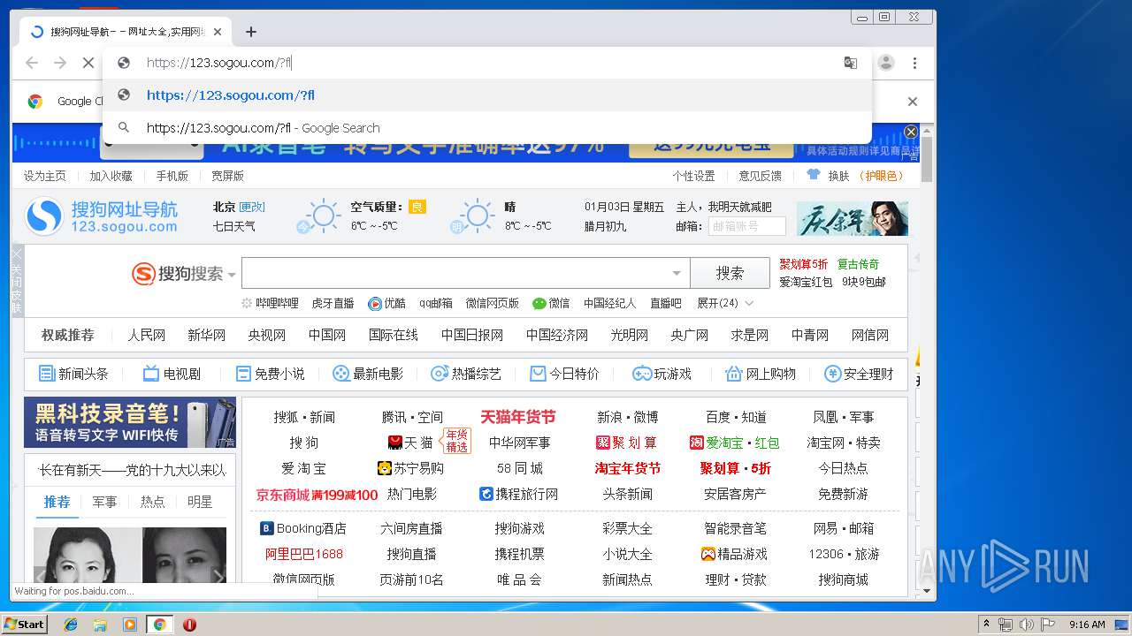Advance the news photo carousel arrow

click(218, 576)
